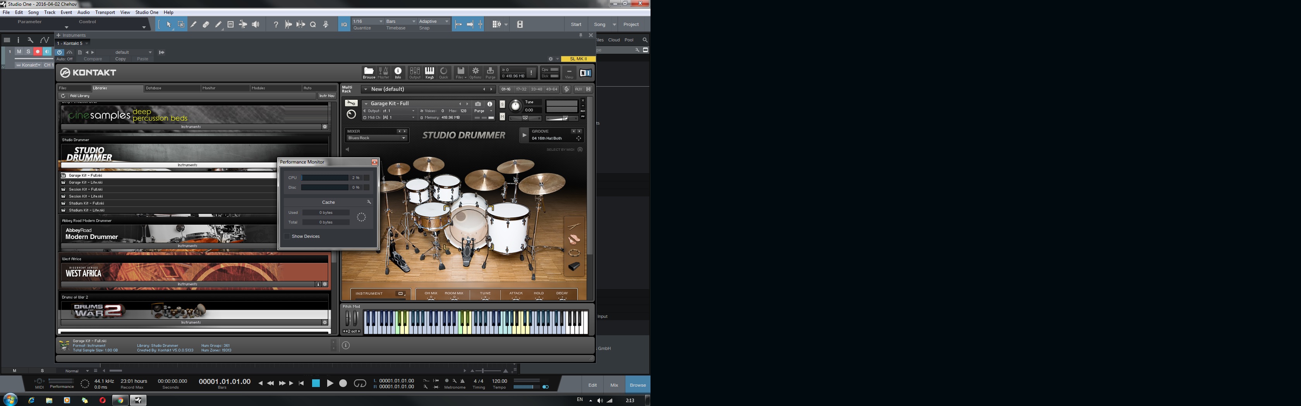
Task: Select the Arrow tool in Studio One toolbar
Action: tap(169, 24)
